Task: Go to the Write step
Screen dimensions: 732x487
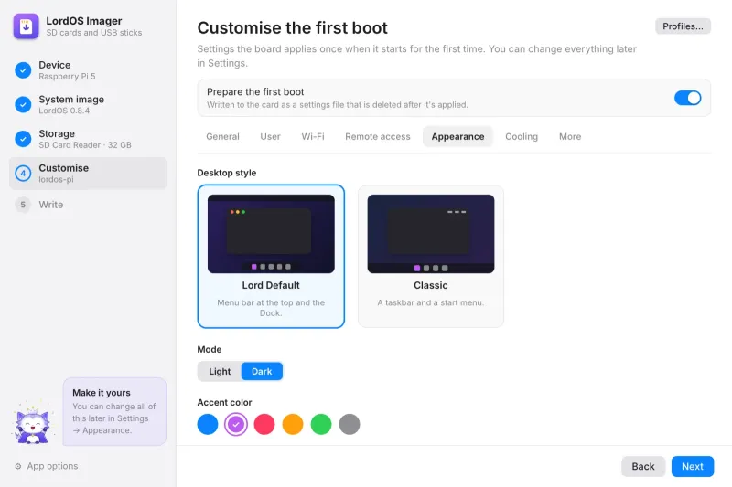Action: (88, 205)
